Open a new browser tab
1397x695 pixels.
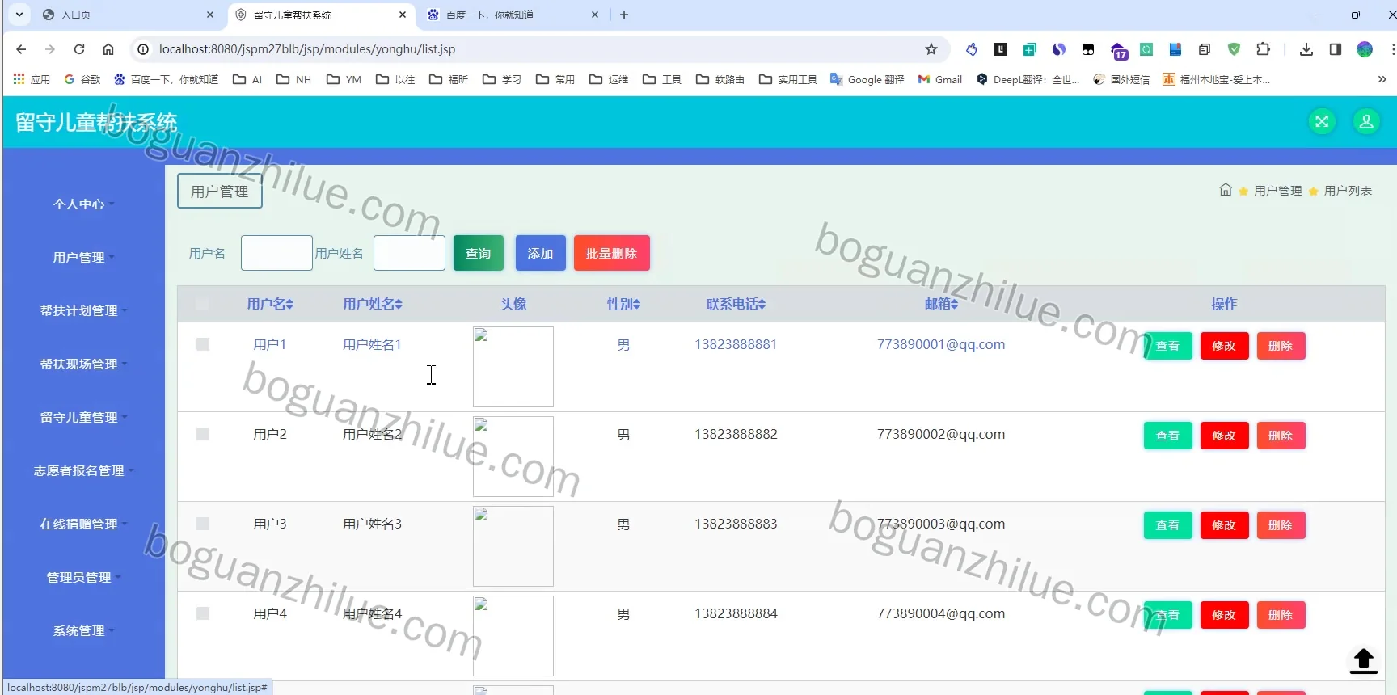tap(624, 15)
